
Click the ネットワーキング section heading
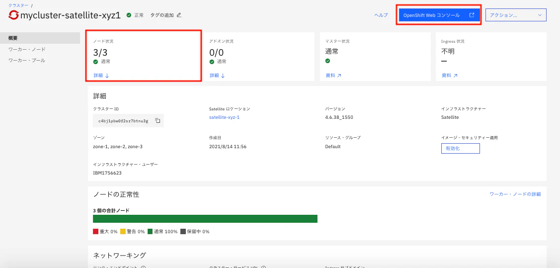click(x=120, y=255)
